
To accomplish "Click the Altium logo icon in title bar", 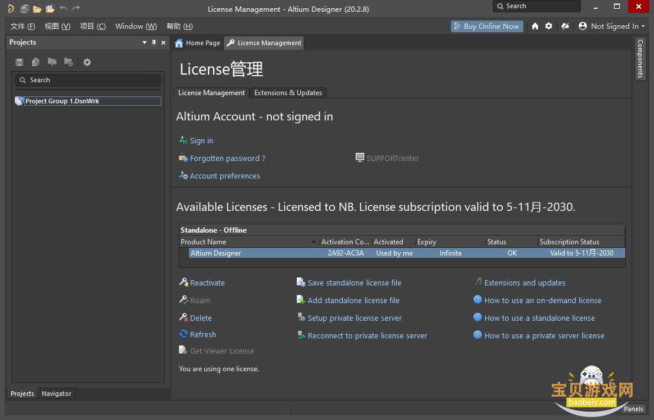I will [11, 8].
